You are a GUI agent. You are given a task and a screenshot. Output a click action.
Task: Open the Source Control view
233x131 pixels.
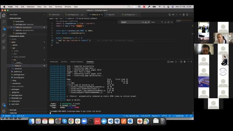[4, 28]
